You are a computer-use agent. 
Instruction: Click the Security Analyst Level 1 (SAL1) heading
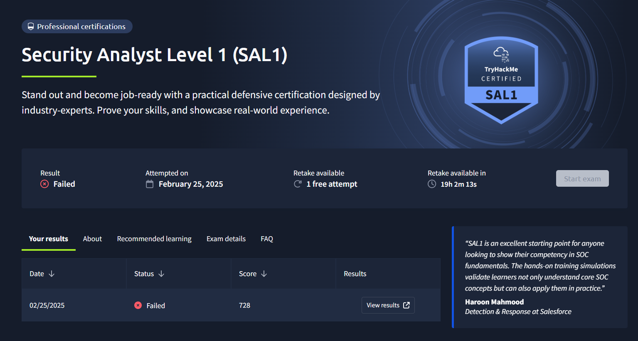[x=155, y=55]
